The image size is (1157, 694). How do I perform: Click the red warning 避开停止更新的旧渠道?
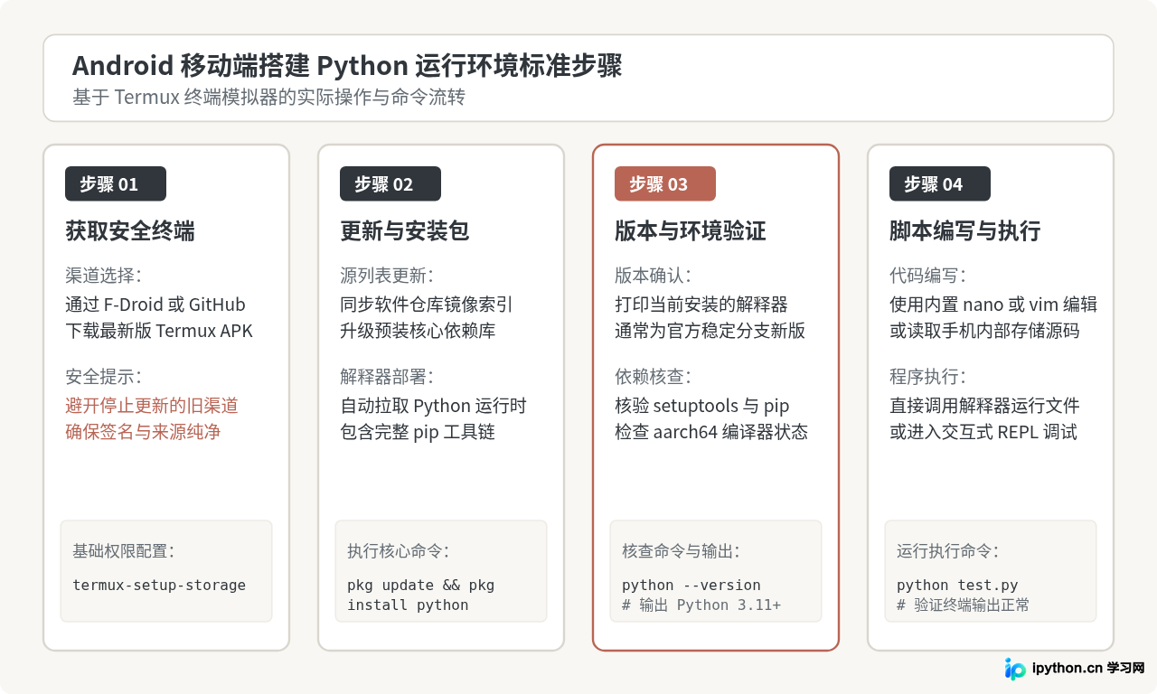tap(152, 406)
